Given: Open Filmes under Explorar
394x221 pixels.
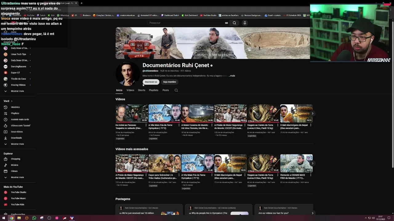Looking at the screenshot, I should tap(14, 171).
